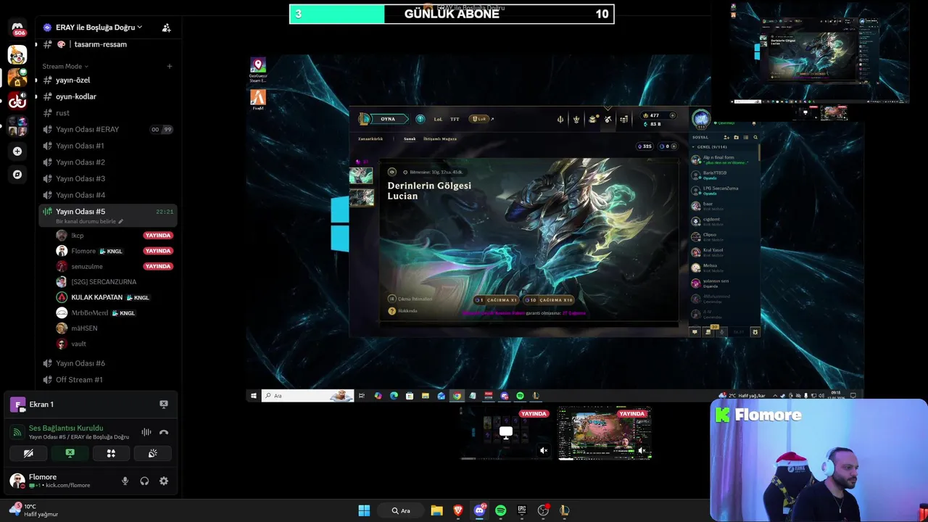
Task: Open Discover servers compass icon
Action: point(17,175)
